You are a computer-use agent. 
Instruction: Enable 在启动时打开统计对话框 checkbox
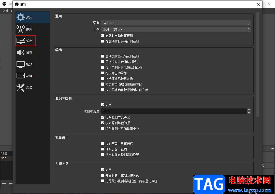[103, 41]
